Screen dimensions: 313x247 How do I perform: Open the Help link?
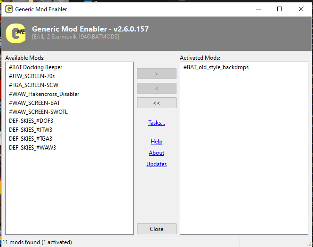(x=156, y=142)
